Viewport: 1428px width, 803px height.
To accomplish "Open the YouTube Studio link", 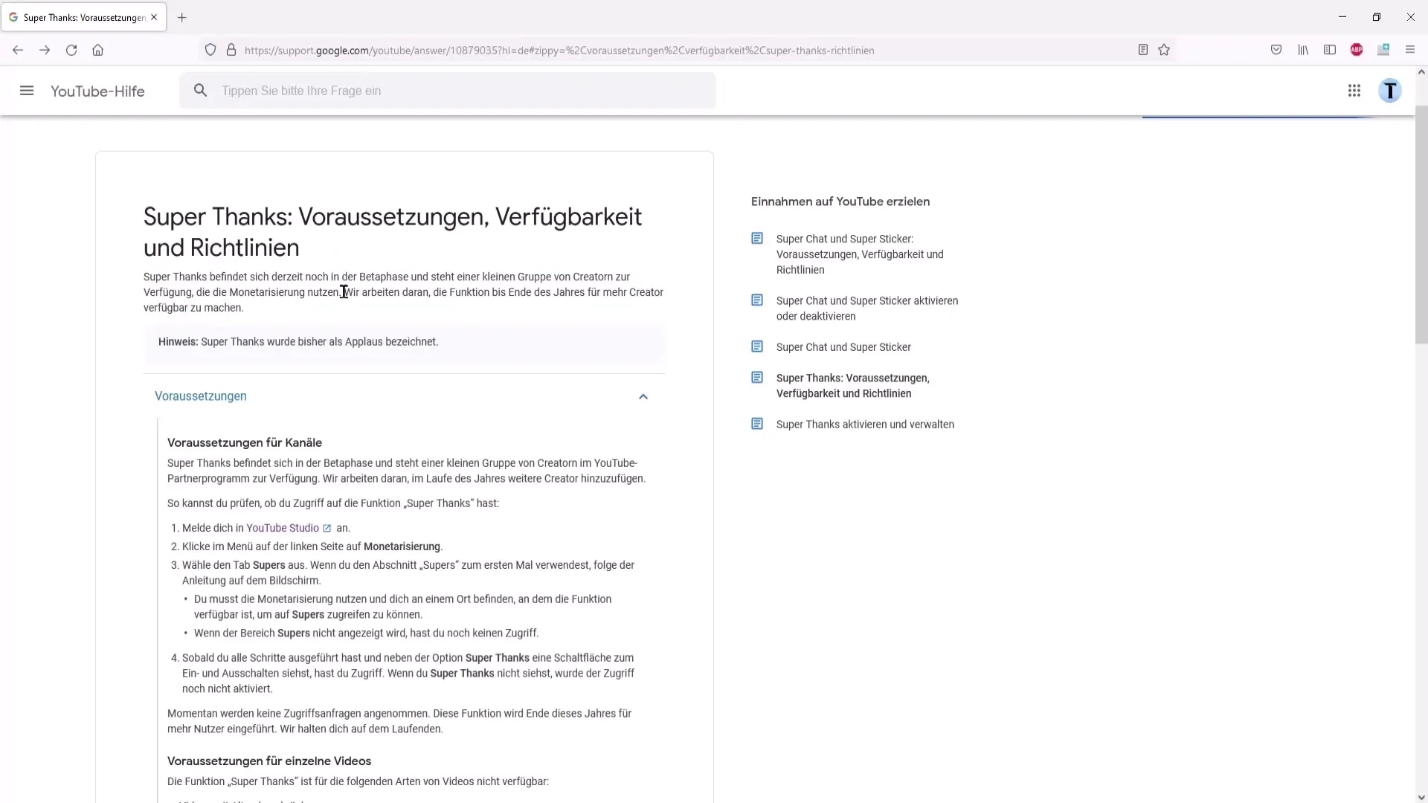I will [x=283, y=528].
